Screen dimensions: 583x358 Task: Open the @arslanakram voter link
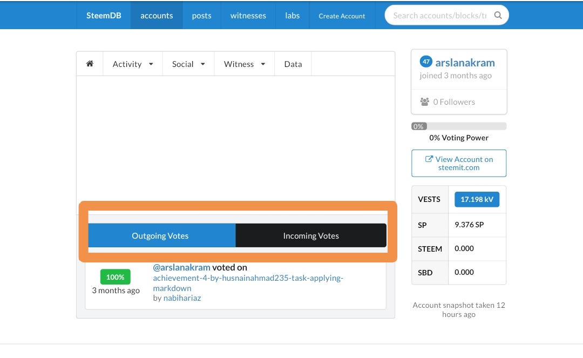click(181, 267)
